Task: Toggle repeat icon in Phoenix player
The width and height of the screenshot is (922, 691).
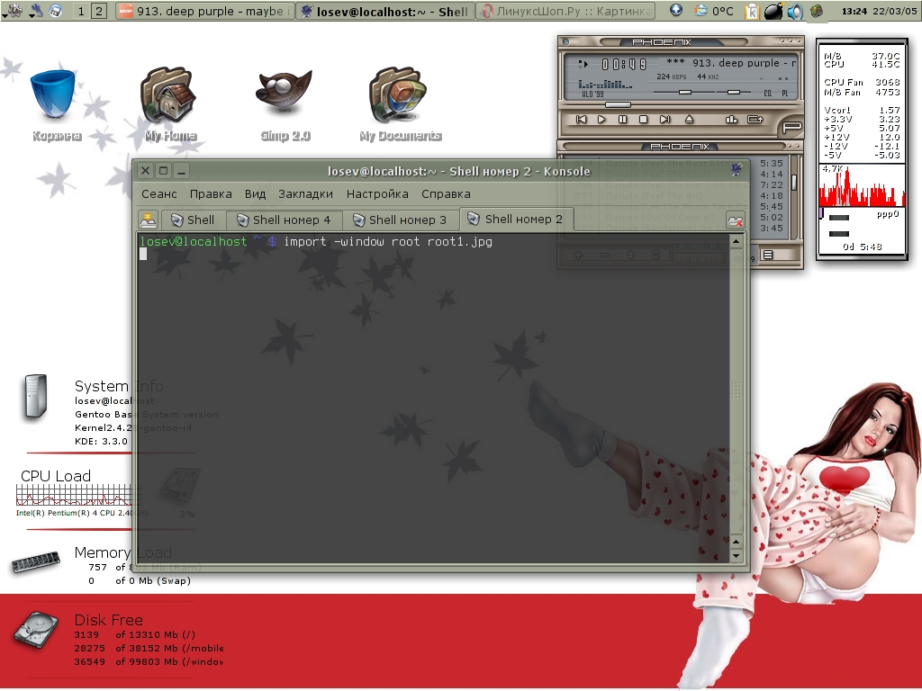Action: pos(755,120)
